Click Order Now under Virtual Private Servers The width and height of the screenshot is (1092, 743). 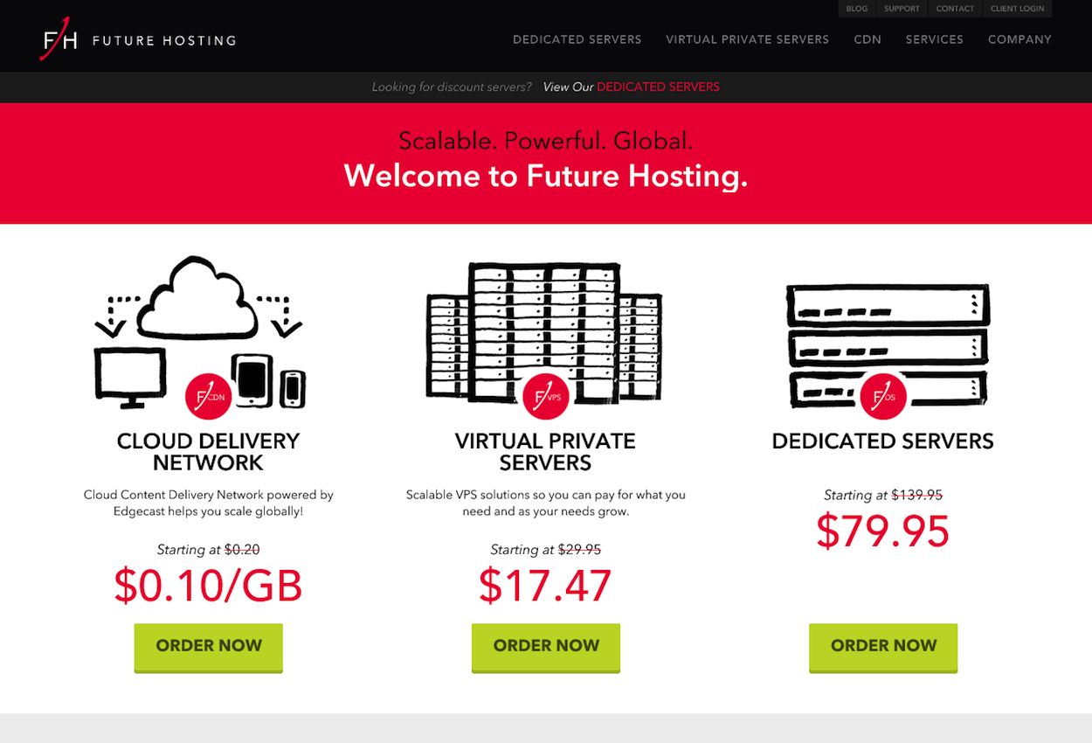546,647
